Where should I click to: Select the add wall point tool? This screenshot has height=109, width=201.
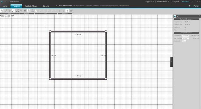[x=6, y=11]
